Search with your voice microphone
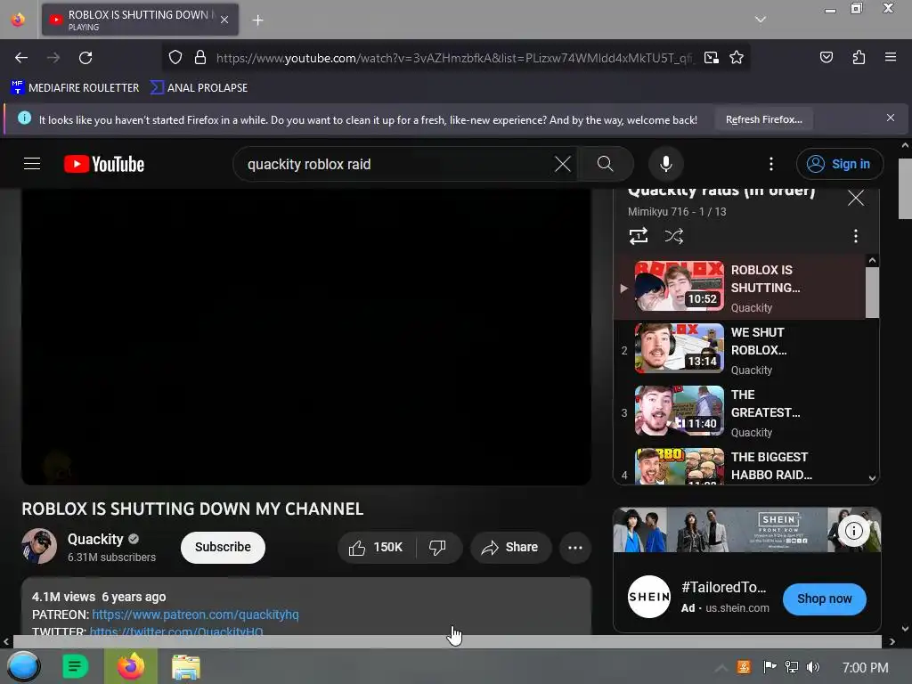 tap(666, 164)
